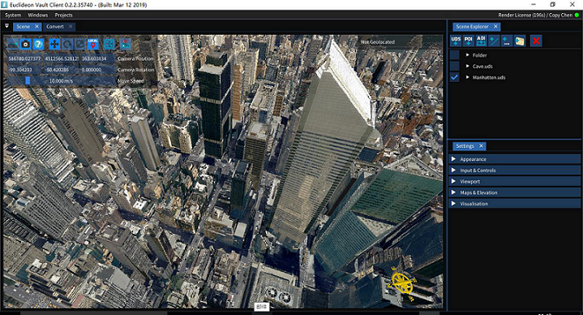Enable the Cave.uds checkbox
This screenshot has width=583, height=315.
(x=454, y=67)
